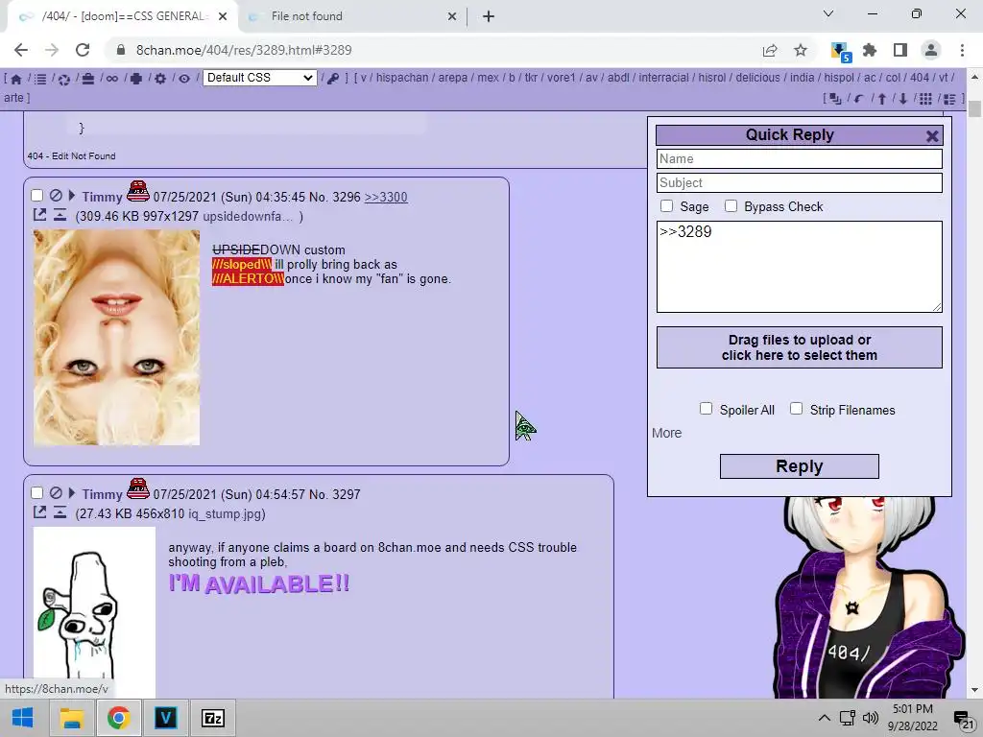Open Chrome's extensions puzzle icon
983x737 pixels.
pyautogui.click(x=870, y=50)
